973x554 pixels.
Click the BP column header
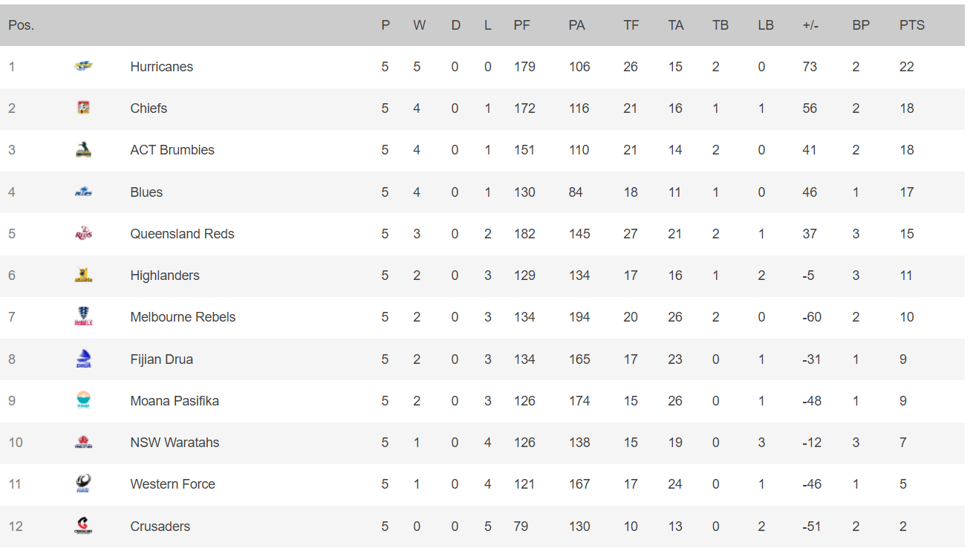tap(861, 25)
